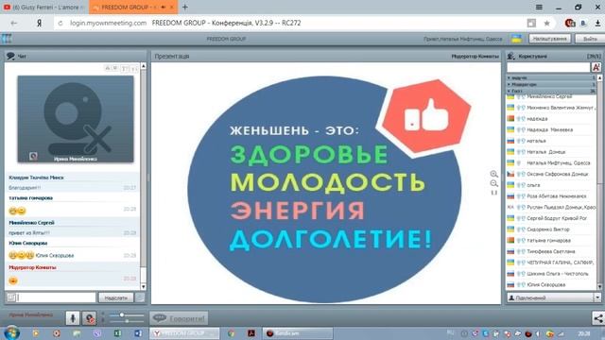The height and width of the screenshot is (340, 605).
Task: Toggle the microphone button in the bottom bar
Action: 73,318
